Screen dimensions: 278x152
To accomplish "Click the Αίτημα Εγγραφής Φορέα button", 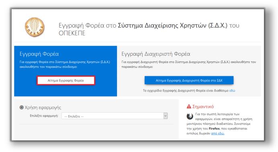I will pyautogui.click(x=66, y=81).
